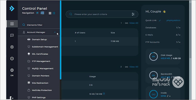Open the Account Manager menu heading
This screenshot has width=196, height=100.
[x=36, y=32]
